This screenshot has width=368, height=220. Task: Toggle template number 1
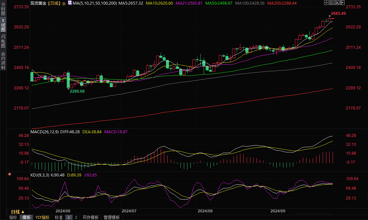[x=69, y=217]
